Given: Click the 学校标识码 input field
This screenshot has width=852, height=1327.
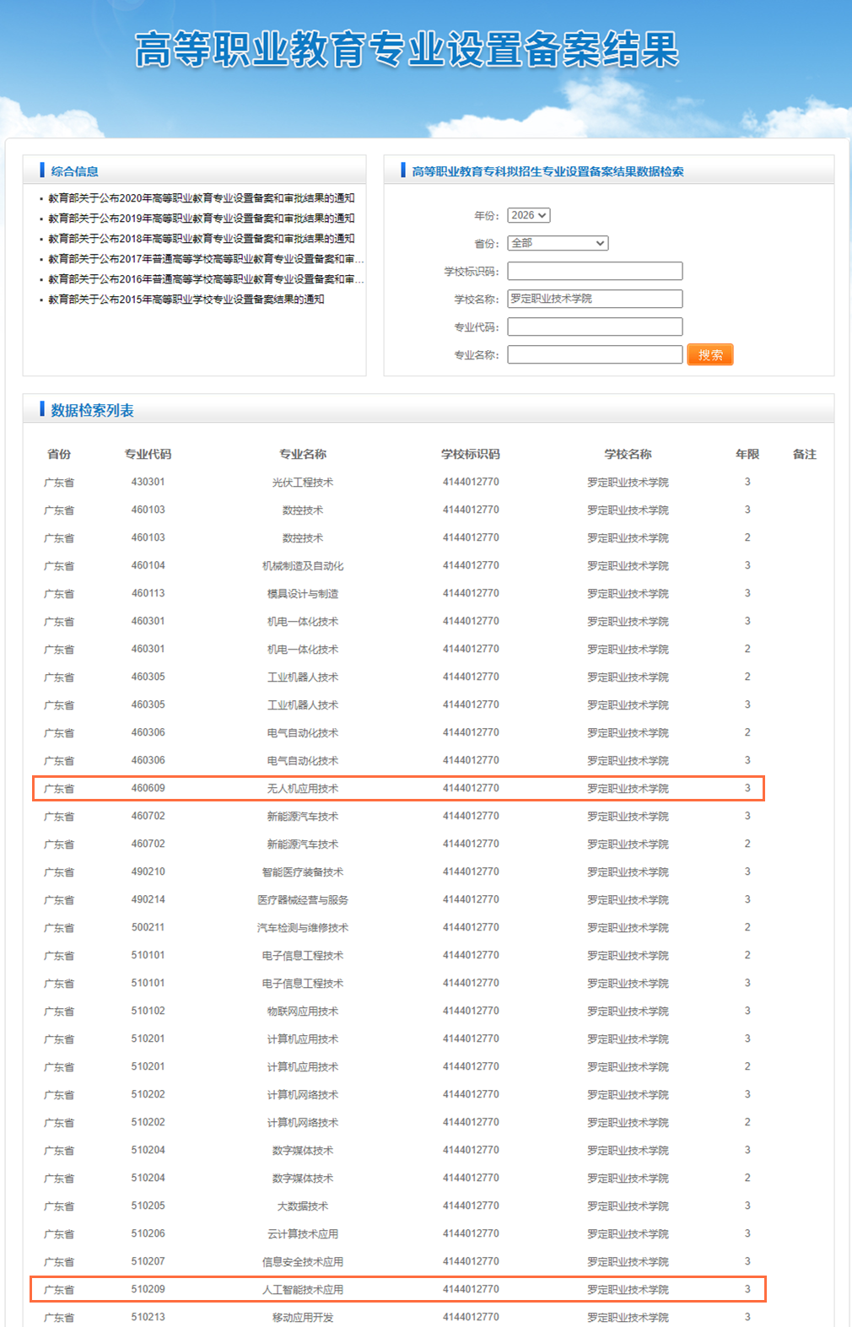Looking at the screenshot, I should 595,271.
